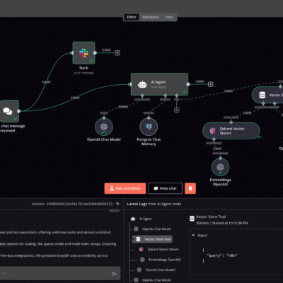Select first OpenAI Chat Model log entry
The image size is (283, 283).
click(156, 229)
